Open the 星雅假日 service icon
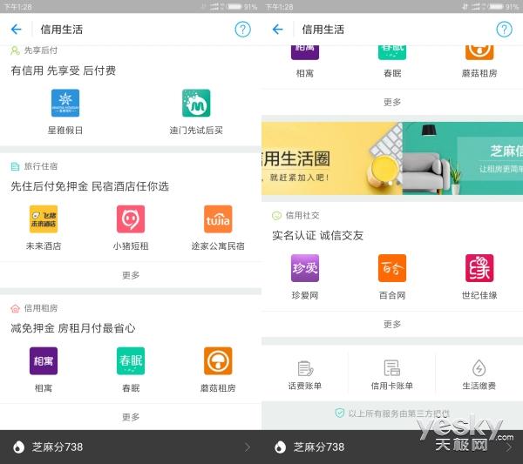The width and height of the screenshot is (523, 464). (x=65, y=104)
